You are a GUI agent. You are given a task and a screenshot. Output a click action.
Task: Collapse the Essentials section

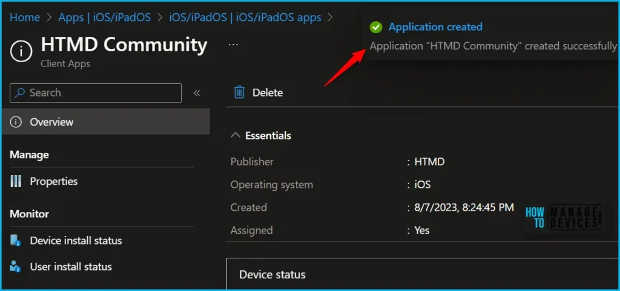236,135
